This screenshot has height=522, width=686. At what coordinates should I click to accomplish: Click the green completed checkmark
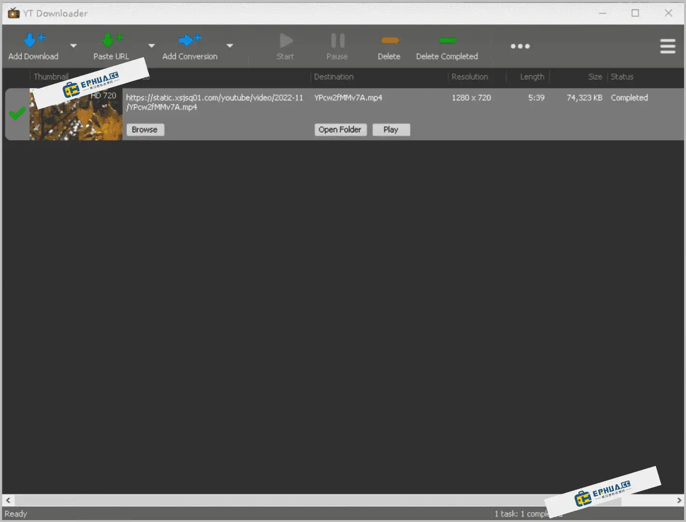pyautogui.click(x=17, y=114)
